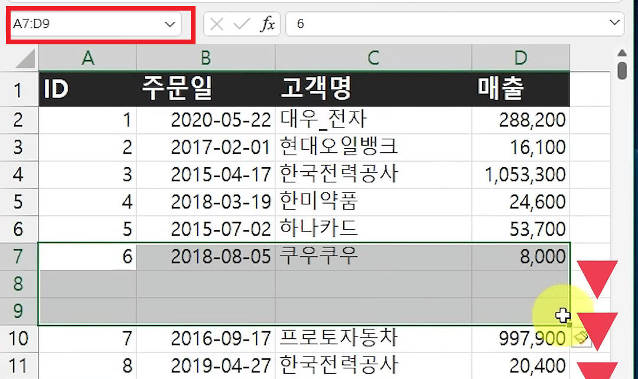
Task: Select column B header
Action: (x=206, y=58)
